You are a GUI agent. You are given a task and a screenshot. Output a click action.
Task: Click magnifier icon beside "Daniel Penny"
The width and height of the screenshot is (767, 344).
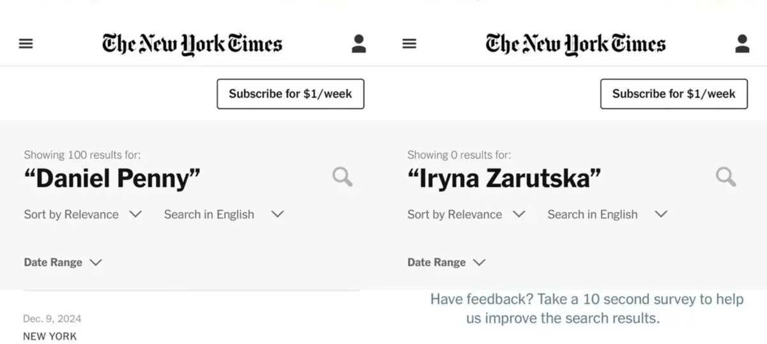coord(343,177)
